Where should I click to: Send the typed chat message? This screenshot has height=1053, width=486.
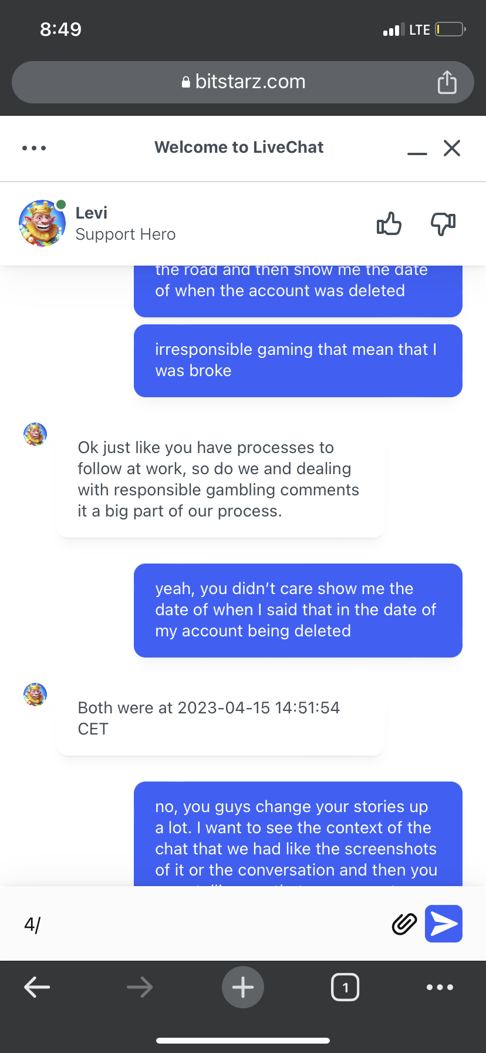pos(444,924)
